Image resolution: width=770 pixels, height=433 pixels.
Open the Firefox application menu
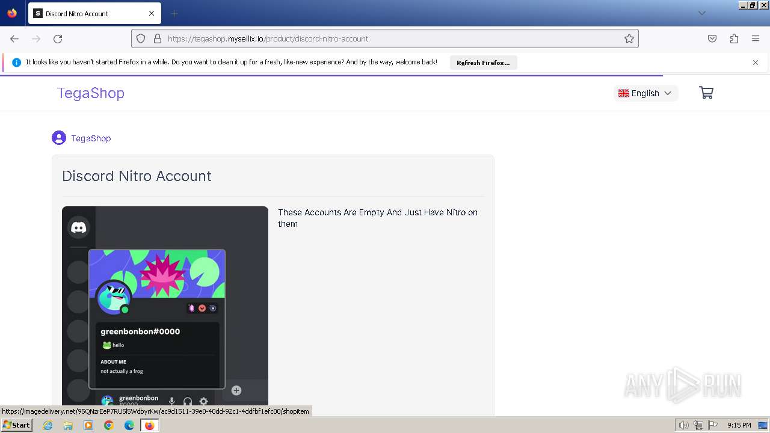(756, 38)
